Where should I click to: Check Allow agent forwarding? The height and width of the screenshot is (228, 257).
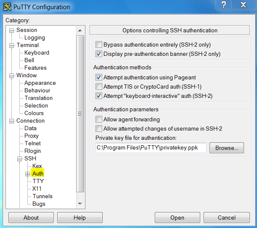tap(99, 119)
